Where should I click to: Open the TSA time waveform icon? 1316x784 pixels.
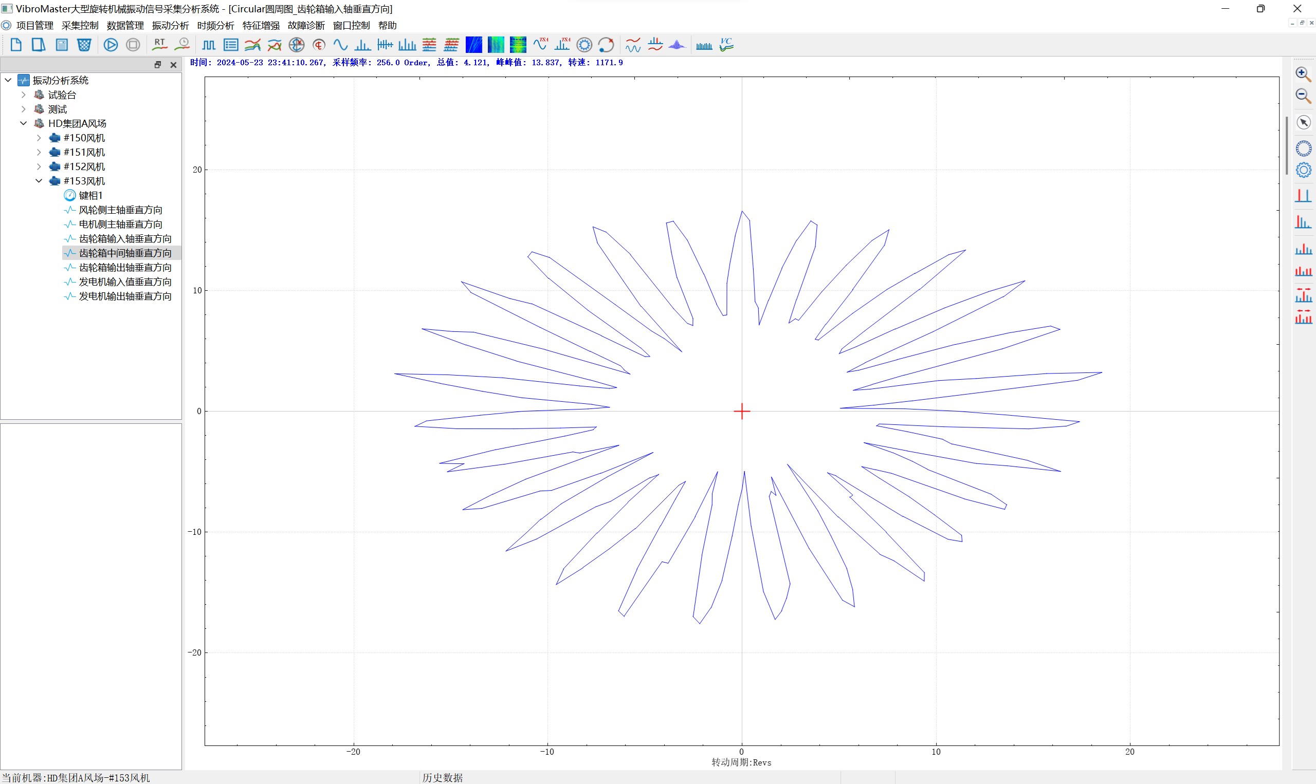tap(541, 45)
